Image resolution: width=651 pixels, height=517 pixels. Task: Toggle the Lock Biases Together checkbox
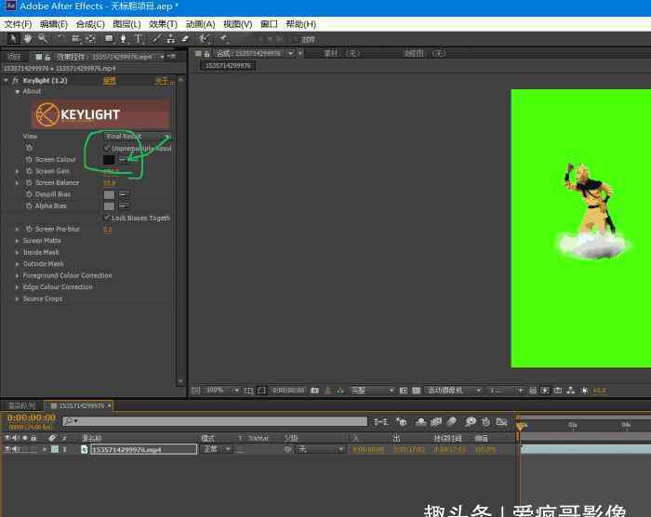107,218
